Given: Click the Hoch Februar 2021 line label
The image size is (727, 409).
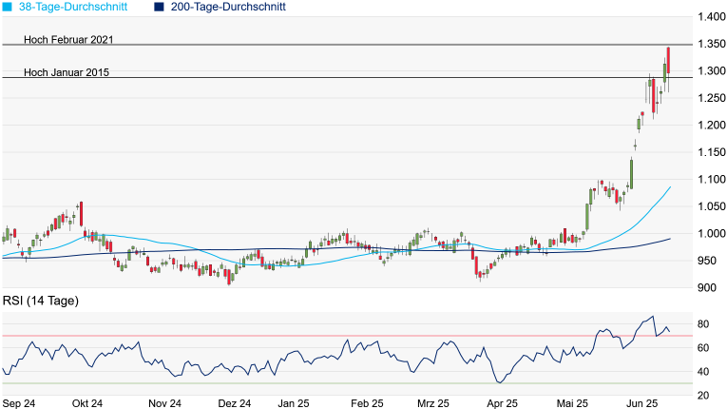Looking at the screenshot, I should (68, 39).
